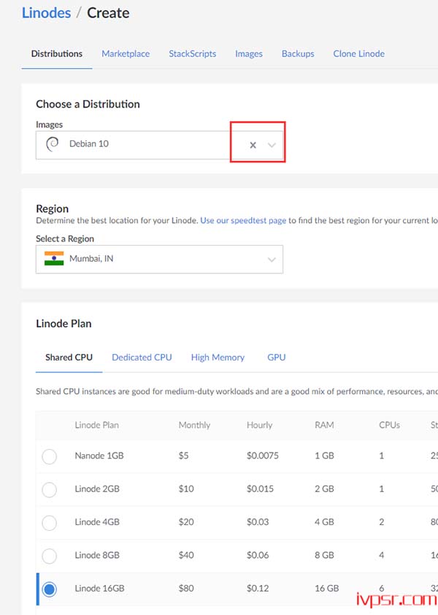Click the $0.015 hourly price
Image resolution: width=438 pixels, height=615 pixels.
(260, 489)
